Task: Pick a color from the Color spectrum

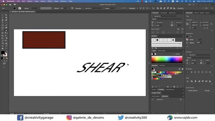Action: click(167, 59)
